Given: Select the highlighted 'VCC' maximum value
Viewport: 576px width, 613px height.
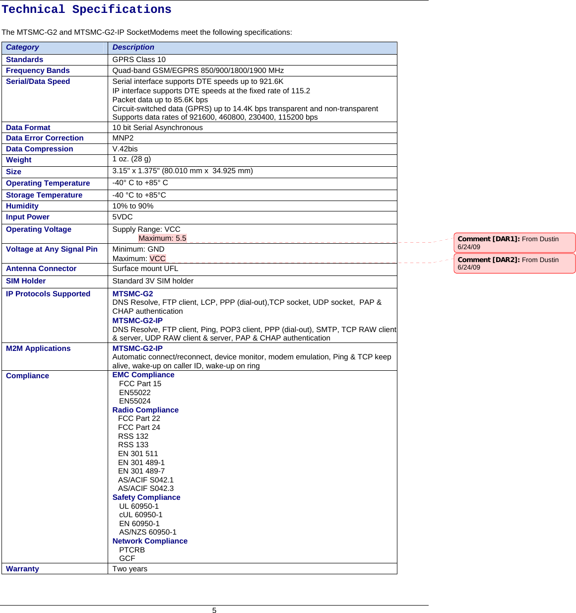Looking at the screenshot, I should tap(158, 259).
